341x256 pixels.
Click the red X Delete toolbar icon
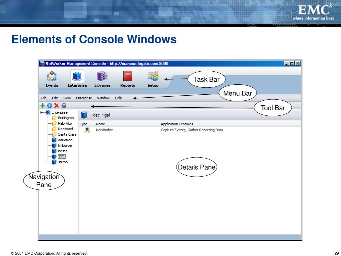(57, 106)
